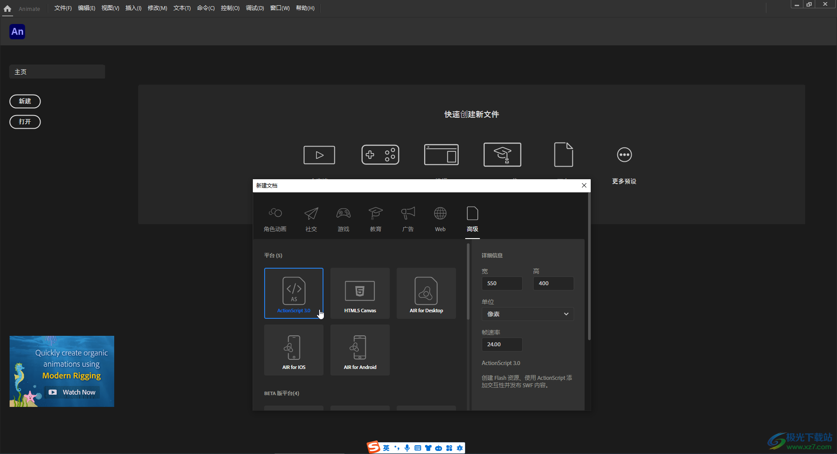The image size is (837, 454).
Task: Select the video play preset icon
Action: 319,155
